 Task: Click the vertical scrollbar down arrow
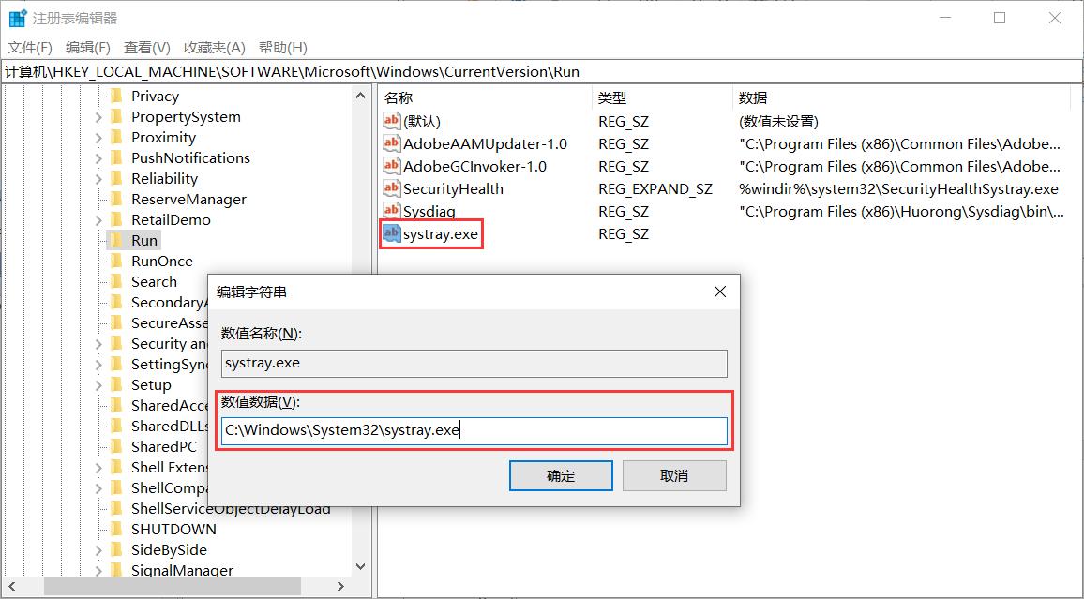[x=361, y=566]
